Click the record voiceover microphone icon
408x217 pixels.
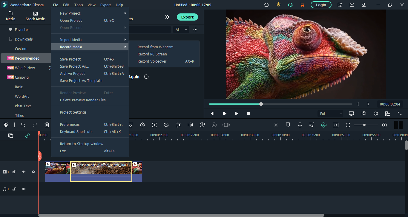(x=300, y=125)
